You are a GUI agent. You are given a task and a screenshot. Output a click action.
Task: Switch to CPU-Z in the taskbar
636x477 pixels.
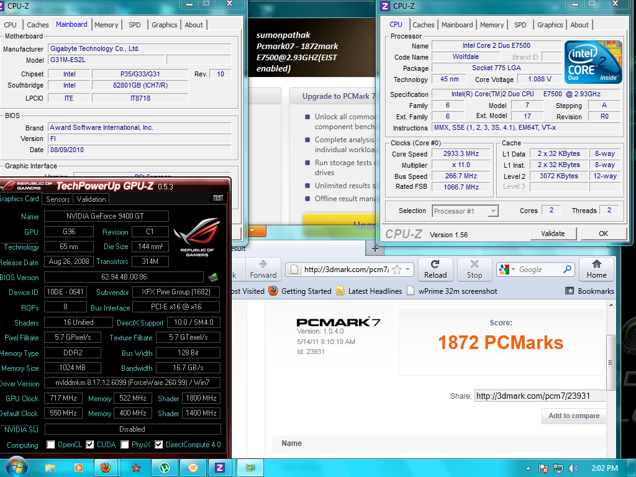220,468
